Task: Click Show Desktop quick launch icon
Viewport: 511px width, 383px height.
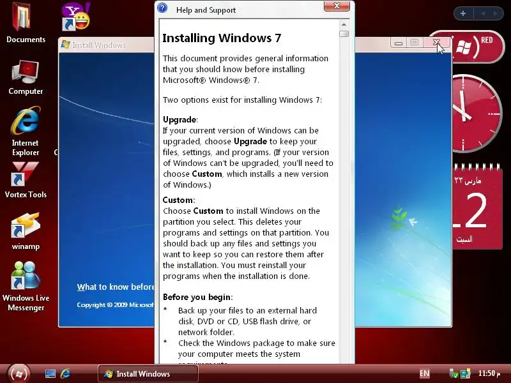Action: [x=50, y=373]
